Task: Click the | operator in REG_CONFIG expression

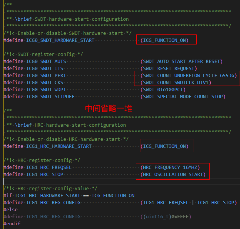Action: [x=193, y=203]
